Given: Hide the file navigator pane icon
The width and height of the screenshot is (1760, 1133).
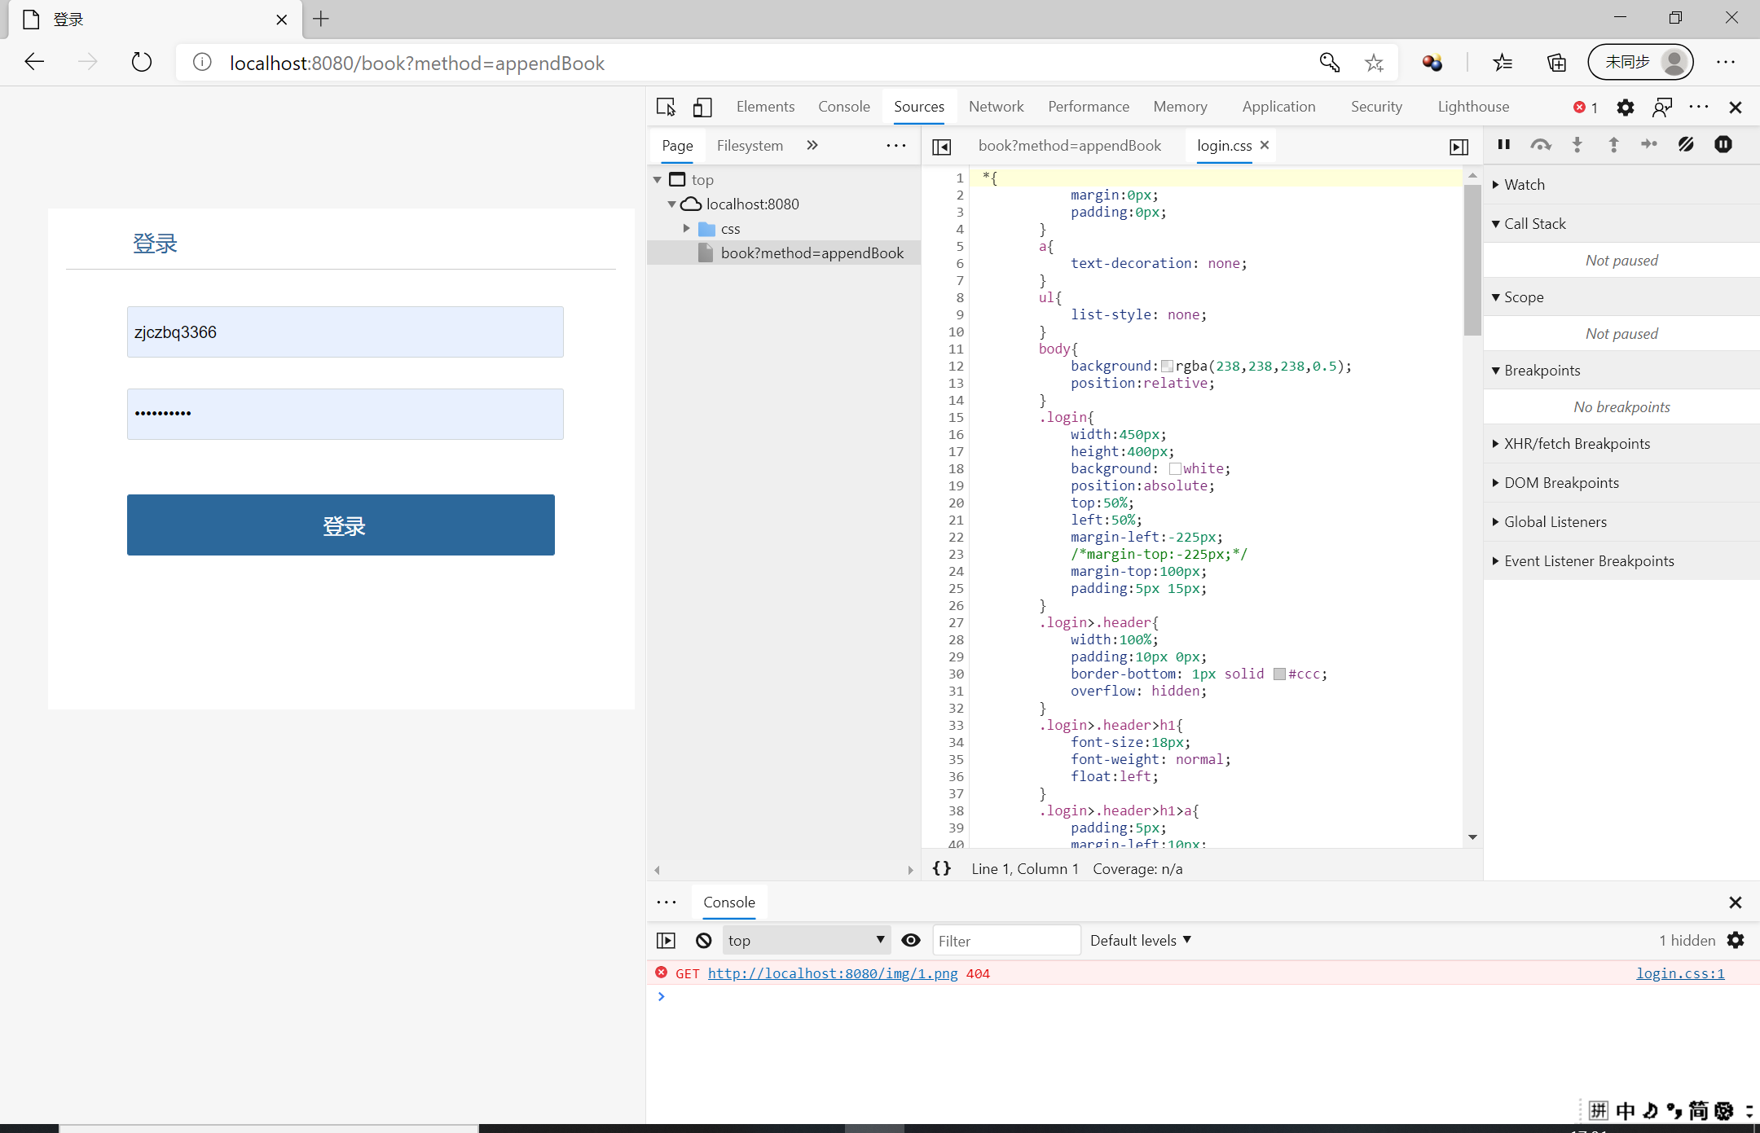Looking at the screenshot, I should click(942, 147).
